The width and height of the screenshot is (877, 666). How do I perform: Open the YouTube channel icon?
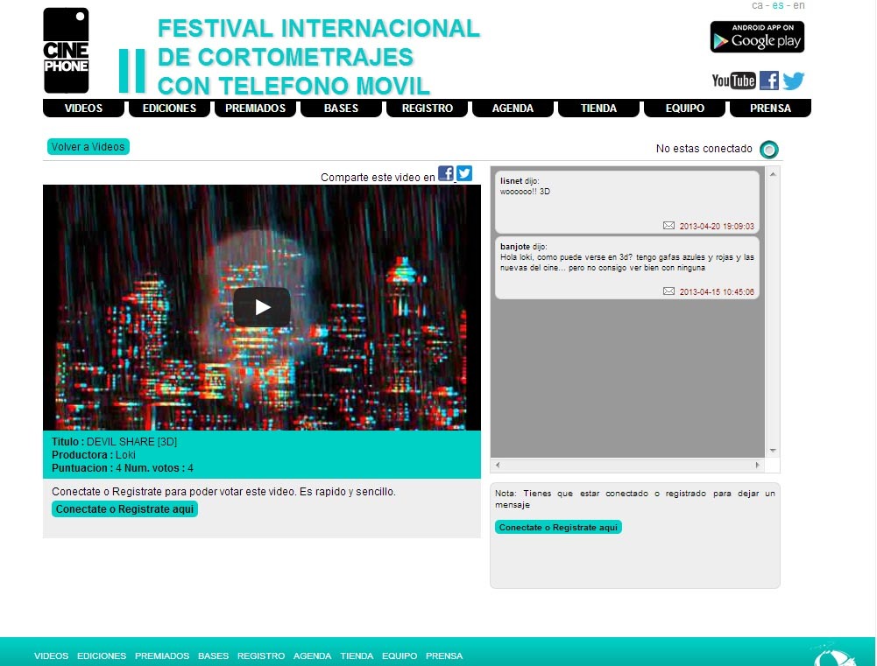pyautogui.click(x=733, y=81)
